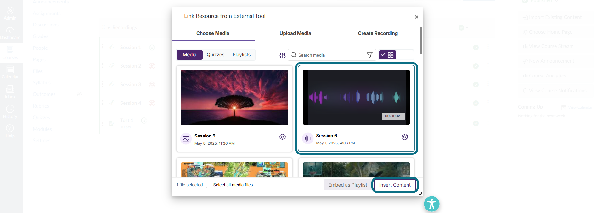Open the funnel filter icon
The height and width of the screenshot is (213, 597).
tap(370, 55)
